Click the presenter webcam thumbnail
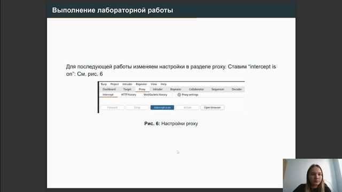The width and height of the screenshot is (342, 192). point(312,175)
